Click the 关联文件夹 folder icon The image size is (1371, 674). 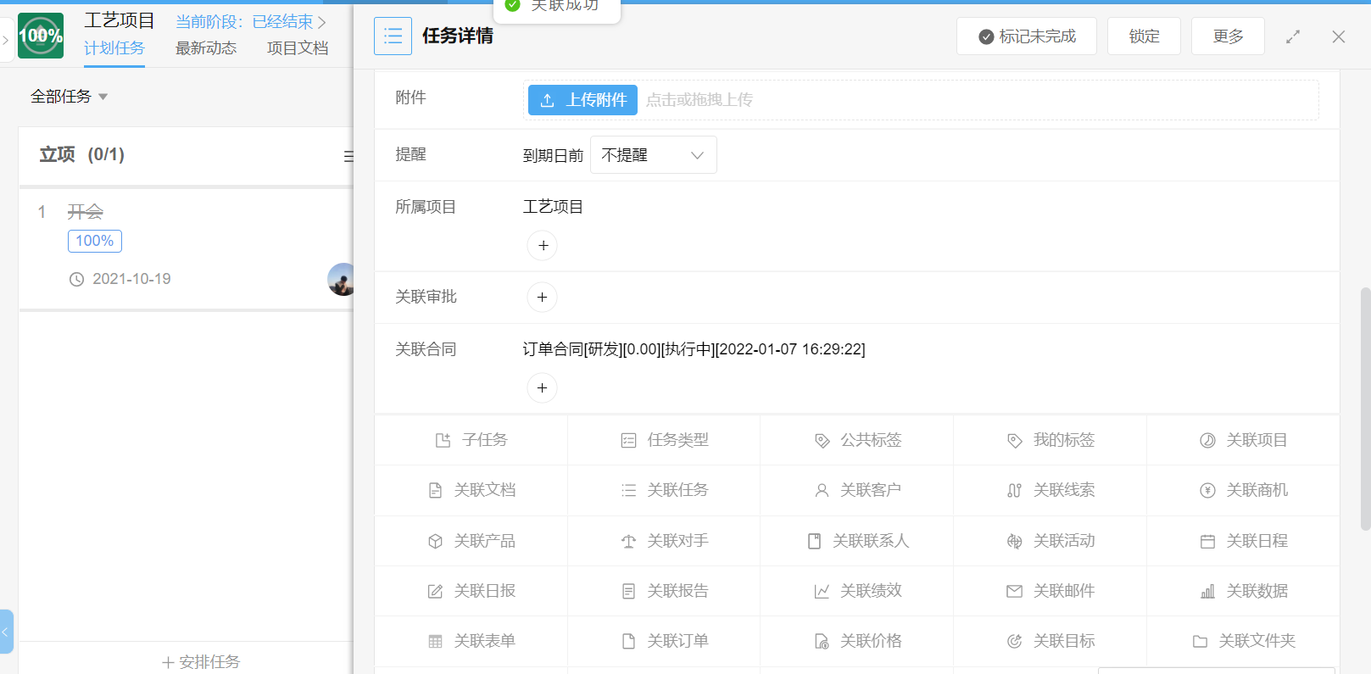tap(1200, 642)
